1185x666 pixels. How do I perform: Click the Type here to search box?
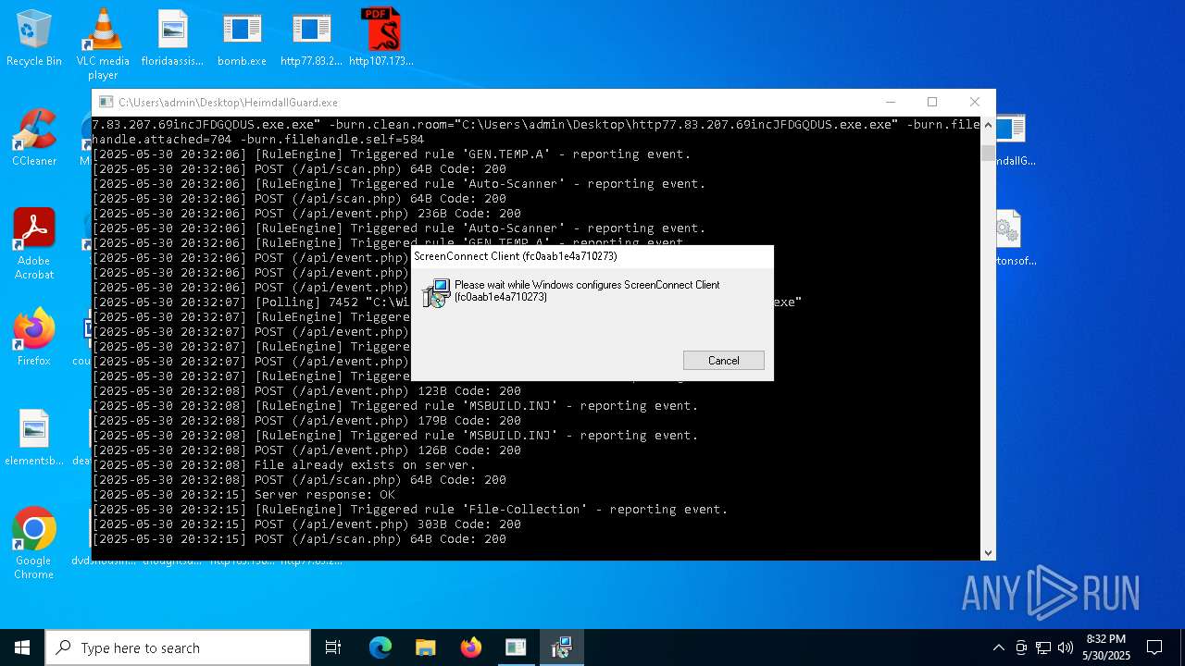[x=178, y=647]
